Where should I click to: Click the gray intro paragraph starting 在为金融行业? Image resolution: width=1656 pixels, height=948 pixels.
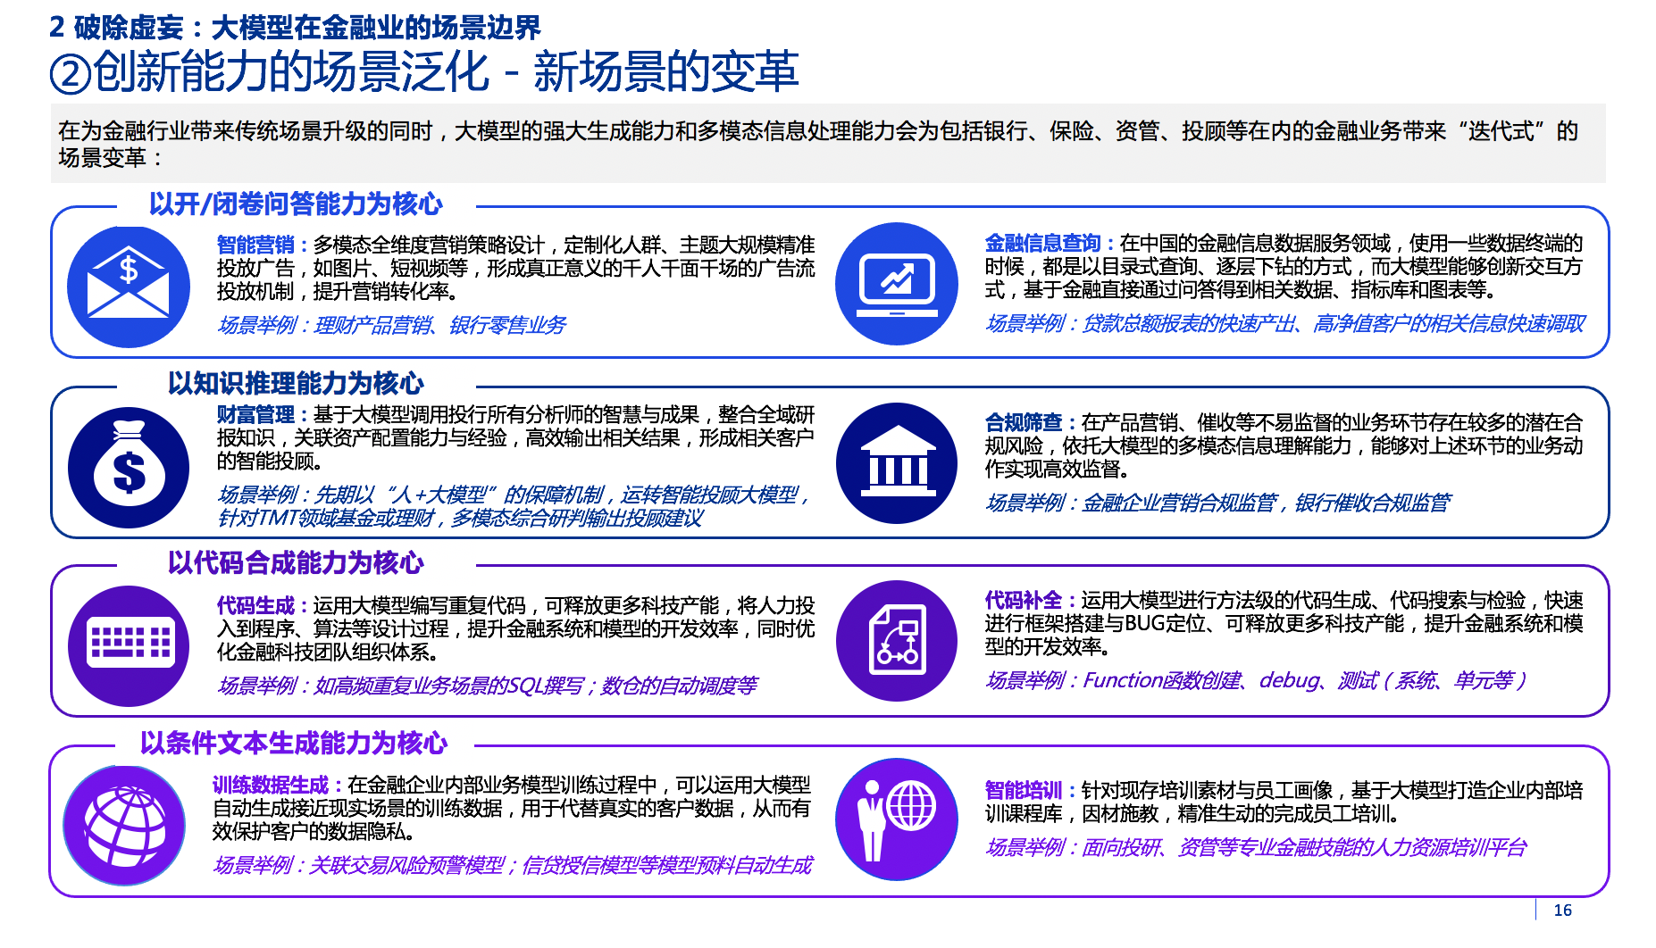828,144
